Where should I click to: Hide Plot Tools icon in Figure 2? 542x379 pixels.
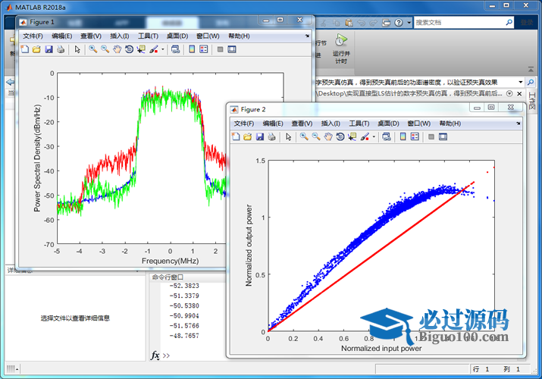pos(431,136)
